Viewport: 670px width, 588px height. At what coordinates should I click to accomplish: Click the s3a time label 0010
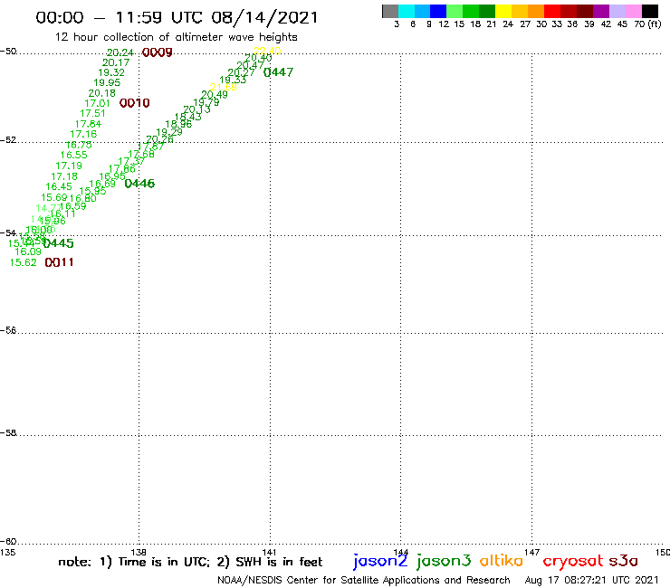135,103
